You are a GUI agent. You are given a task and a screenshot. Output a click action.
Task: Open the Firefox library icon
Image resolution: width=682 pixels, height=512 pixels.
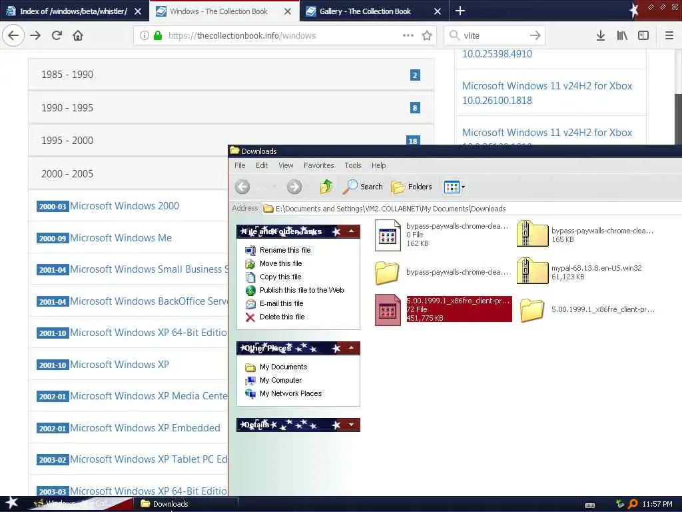622,35
